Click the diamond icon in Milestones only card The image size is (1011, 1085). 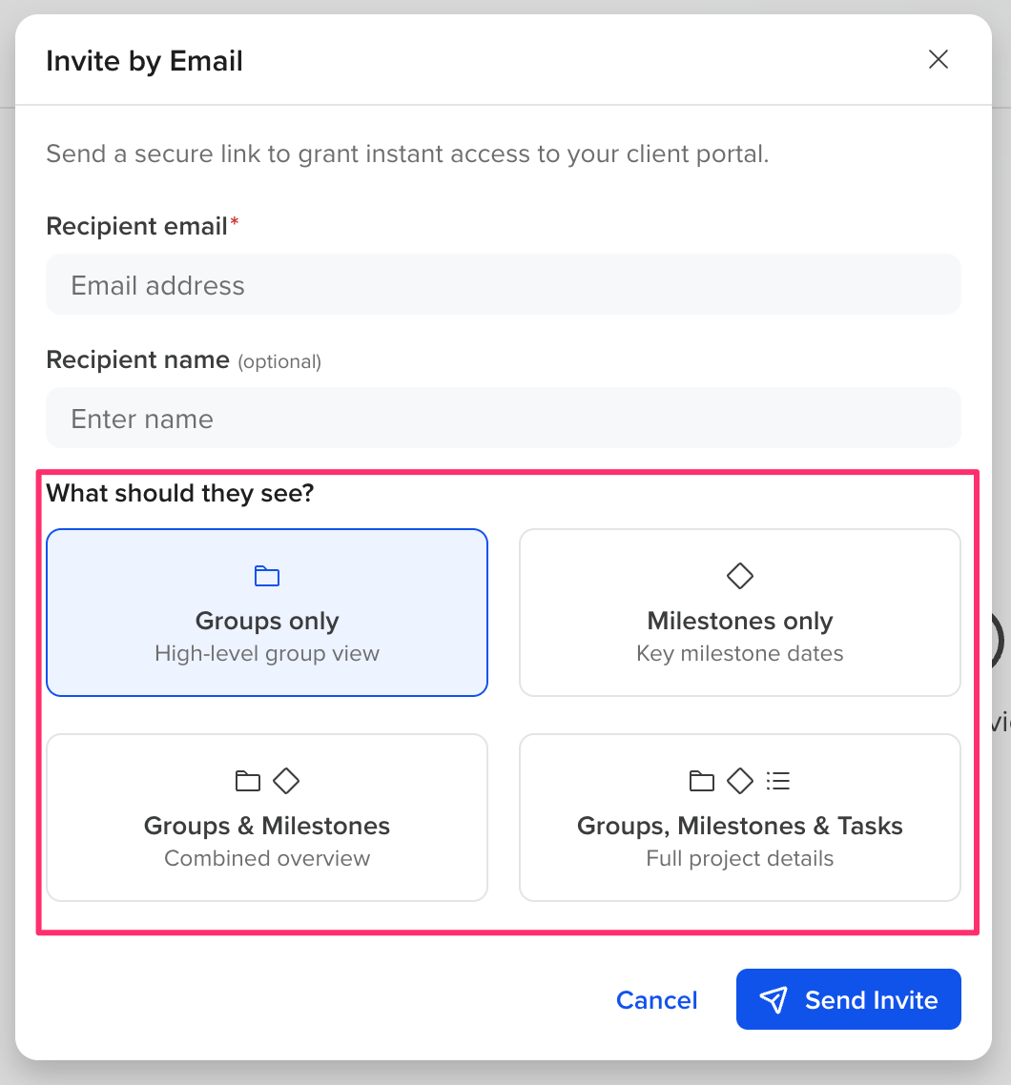coord(740,576)
